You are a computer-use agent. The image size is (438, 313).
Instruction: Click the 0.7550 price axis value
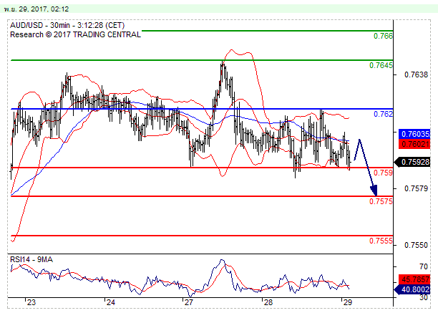[416, 245]
